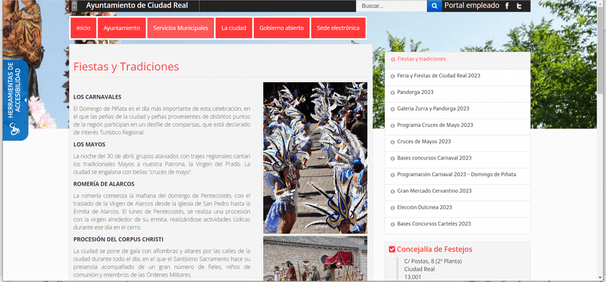This screenshot has height=282, width=606.
Task: Open Pandorga 2023 link
Action: (415, 92)
